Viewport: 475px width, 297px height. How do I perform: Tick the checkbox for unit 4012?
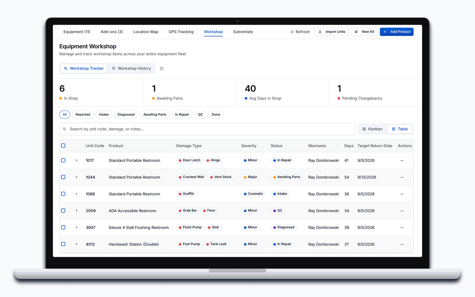point(63,244)
